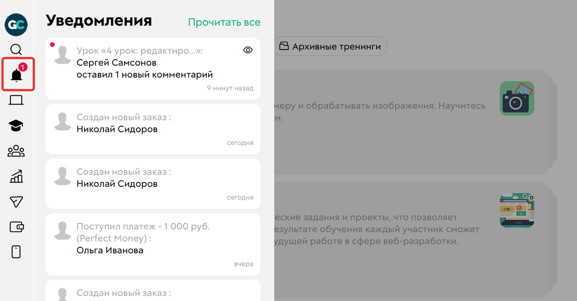Click the camera course thumbnail image
The width and height of the screenshot is (577, 301).
(517, 98)
